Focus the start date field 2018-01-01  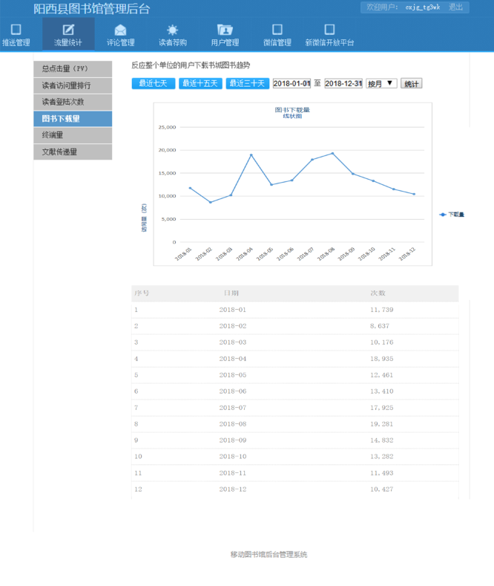point(292,83)
